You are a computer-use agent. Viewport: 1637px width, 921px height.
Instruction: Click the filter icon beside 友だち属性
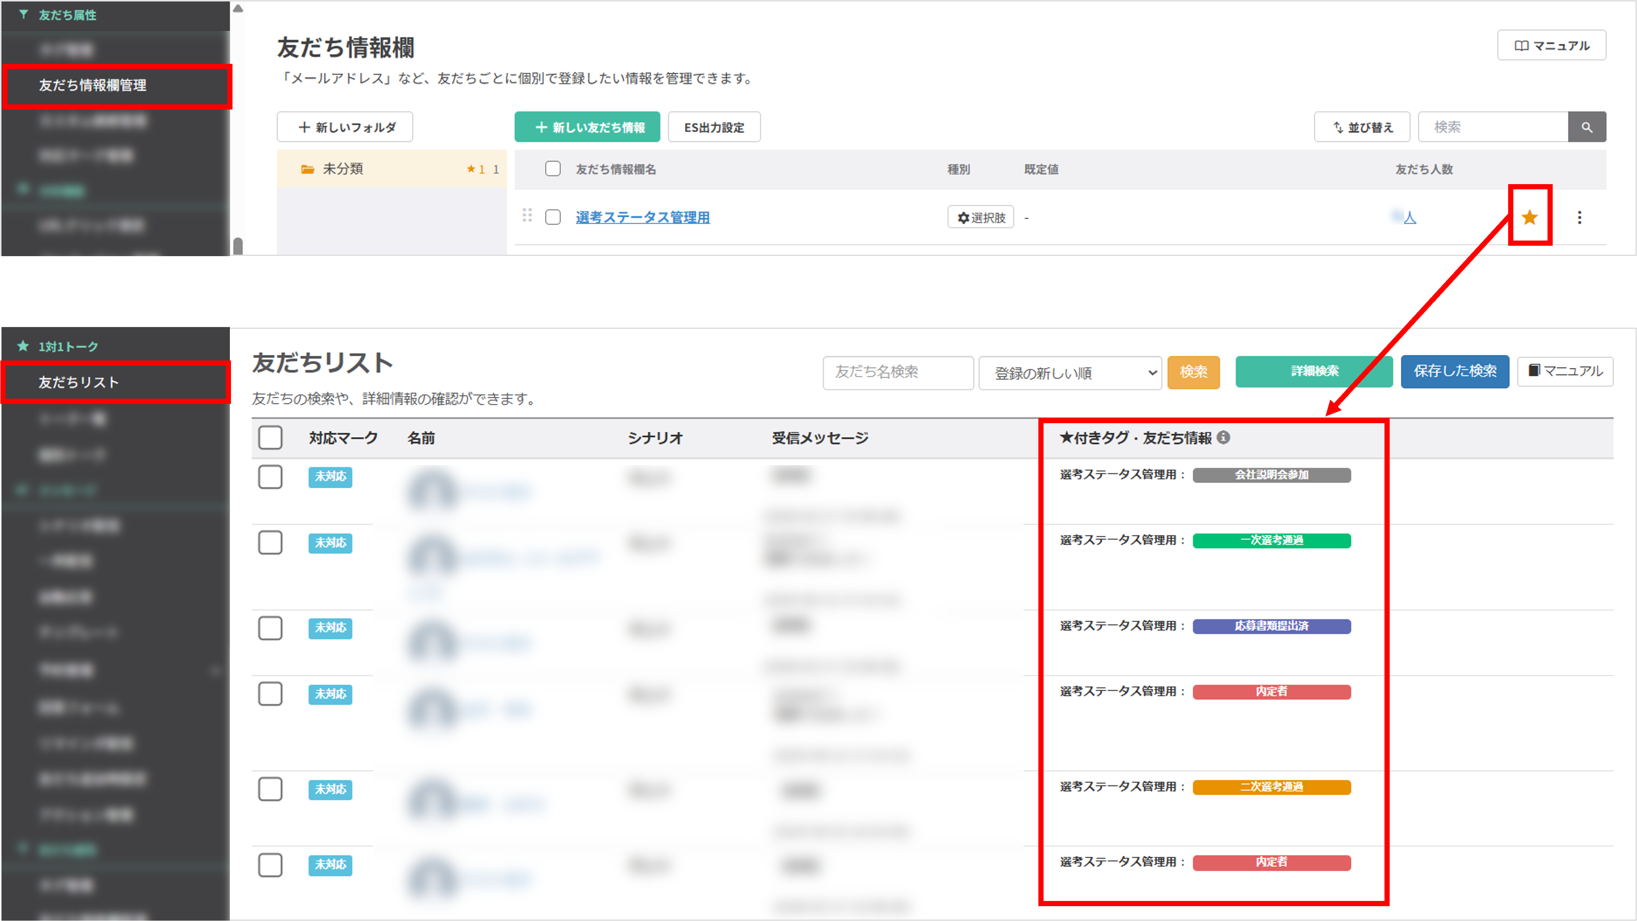(23, 14)
